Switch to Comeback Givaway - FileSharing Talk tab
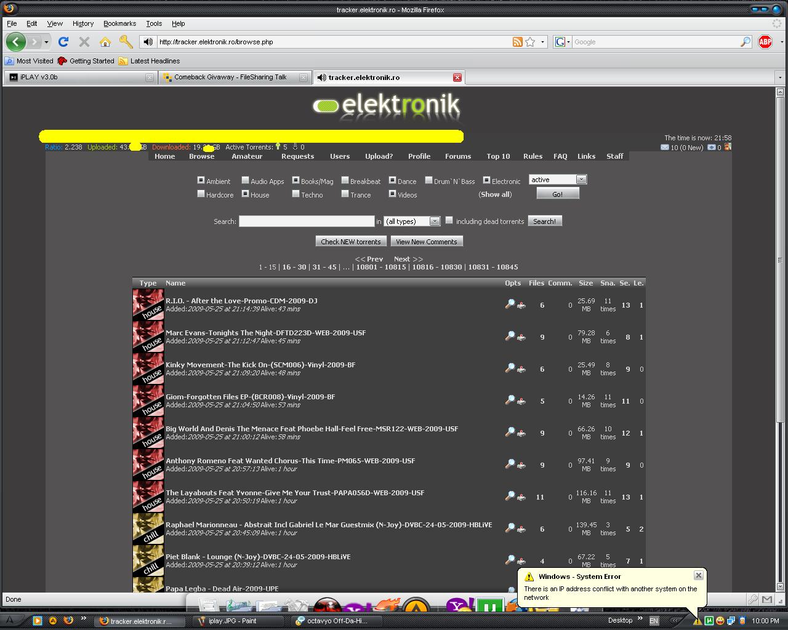Screen dimensions: 788x630 click(234, 78)
